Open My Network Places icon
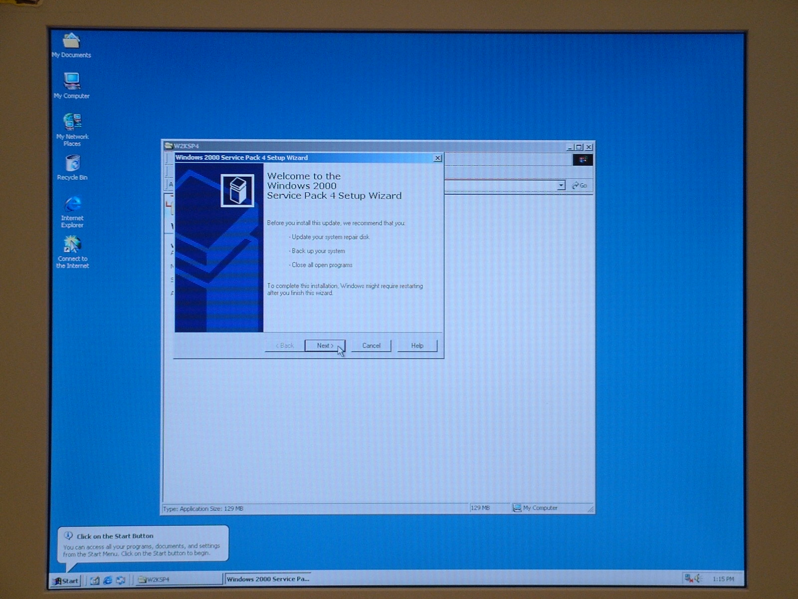The height and width of the screenshot is (599, 798). [72, 122]
